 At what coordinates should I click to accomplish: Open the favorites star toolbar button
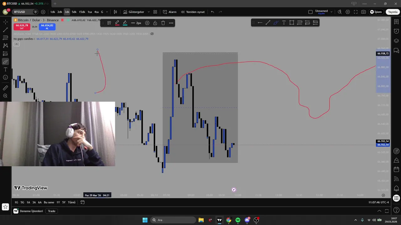tap(5, 207)
